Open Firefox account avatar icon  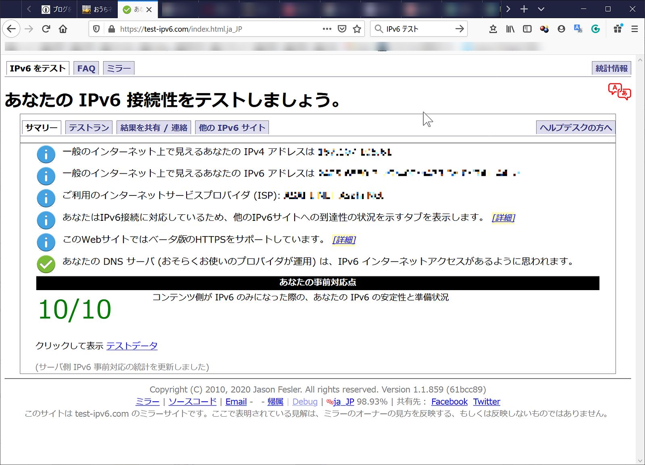pyautogui.click(x=561, y=29)
